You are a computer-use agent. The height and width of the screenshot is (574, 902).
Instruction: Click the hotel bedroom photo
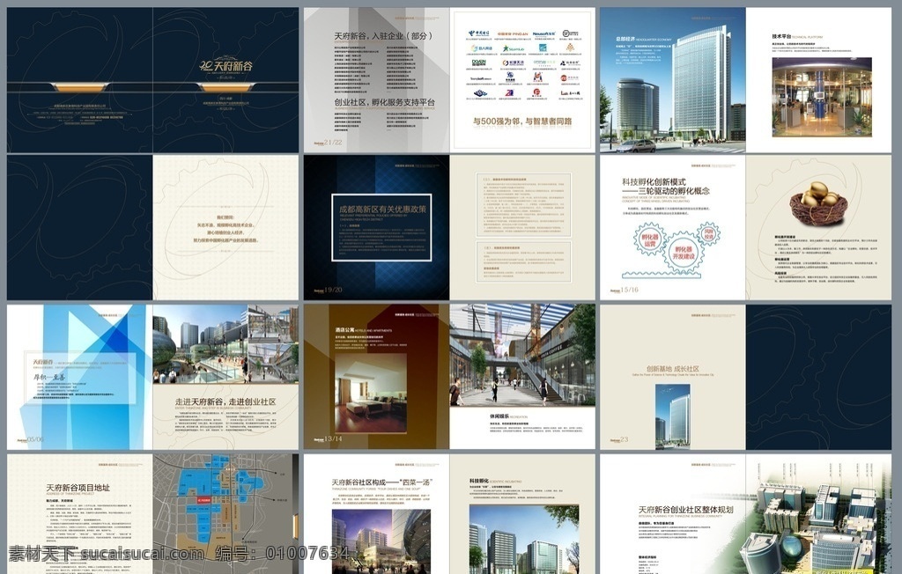(x=371, y=393)
